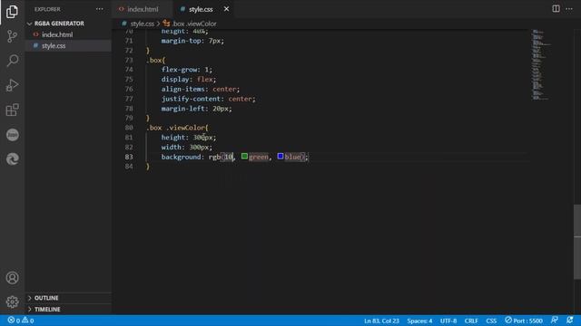Open editor More Actions menu

tap(569, 9)
